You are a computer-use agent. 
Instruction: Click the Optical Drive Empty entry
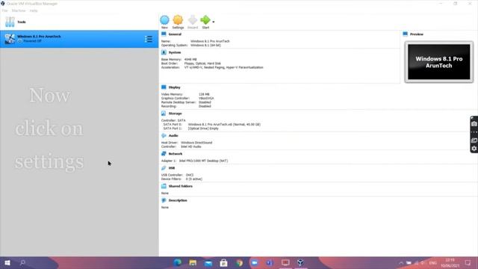203,129
